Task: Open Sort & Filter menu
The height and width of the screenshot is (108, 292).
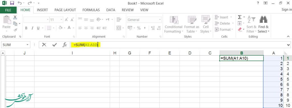Action: 252,25
